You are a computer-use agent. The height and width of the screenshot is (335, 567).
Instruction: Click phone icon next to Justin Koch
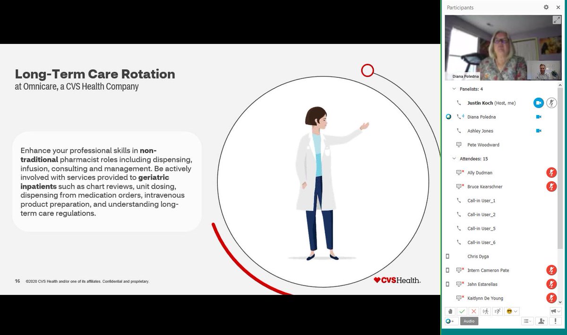[458, 103]
